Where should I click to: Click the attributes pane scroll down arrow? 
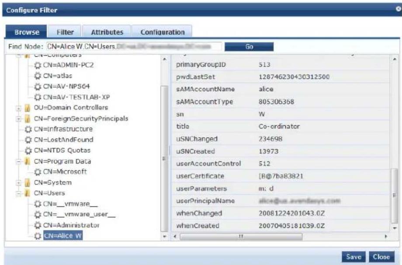click(395, 228)
